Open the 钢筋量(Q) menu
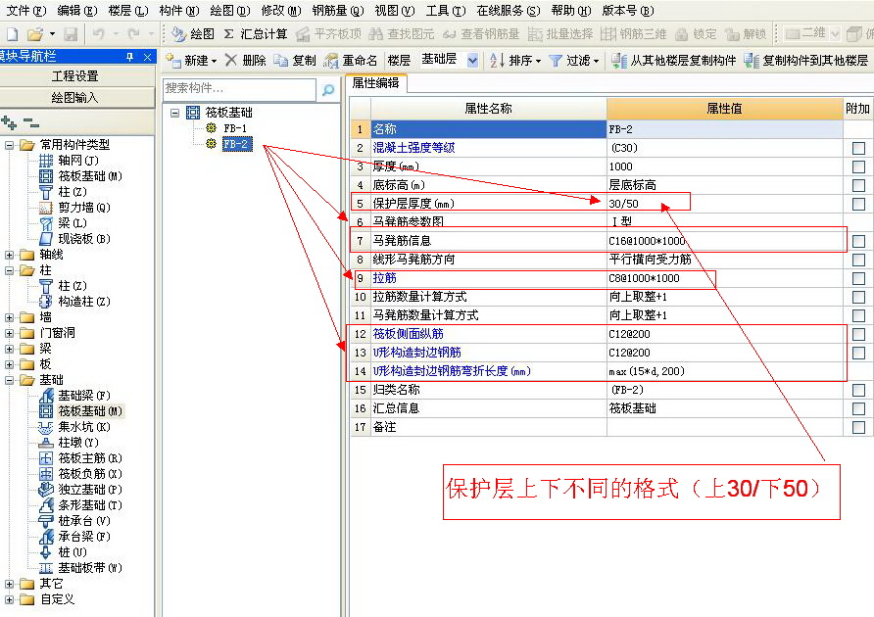The image size is (874, 617). pyautogui.click(x=338, y=11)
